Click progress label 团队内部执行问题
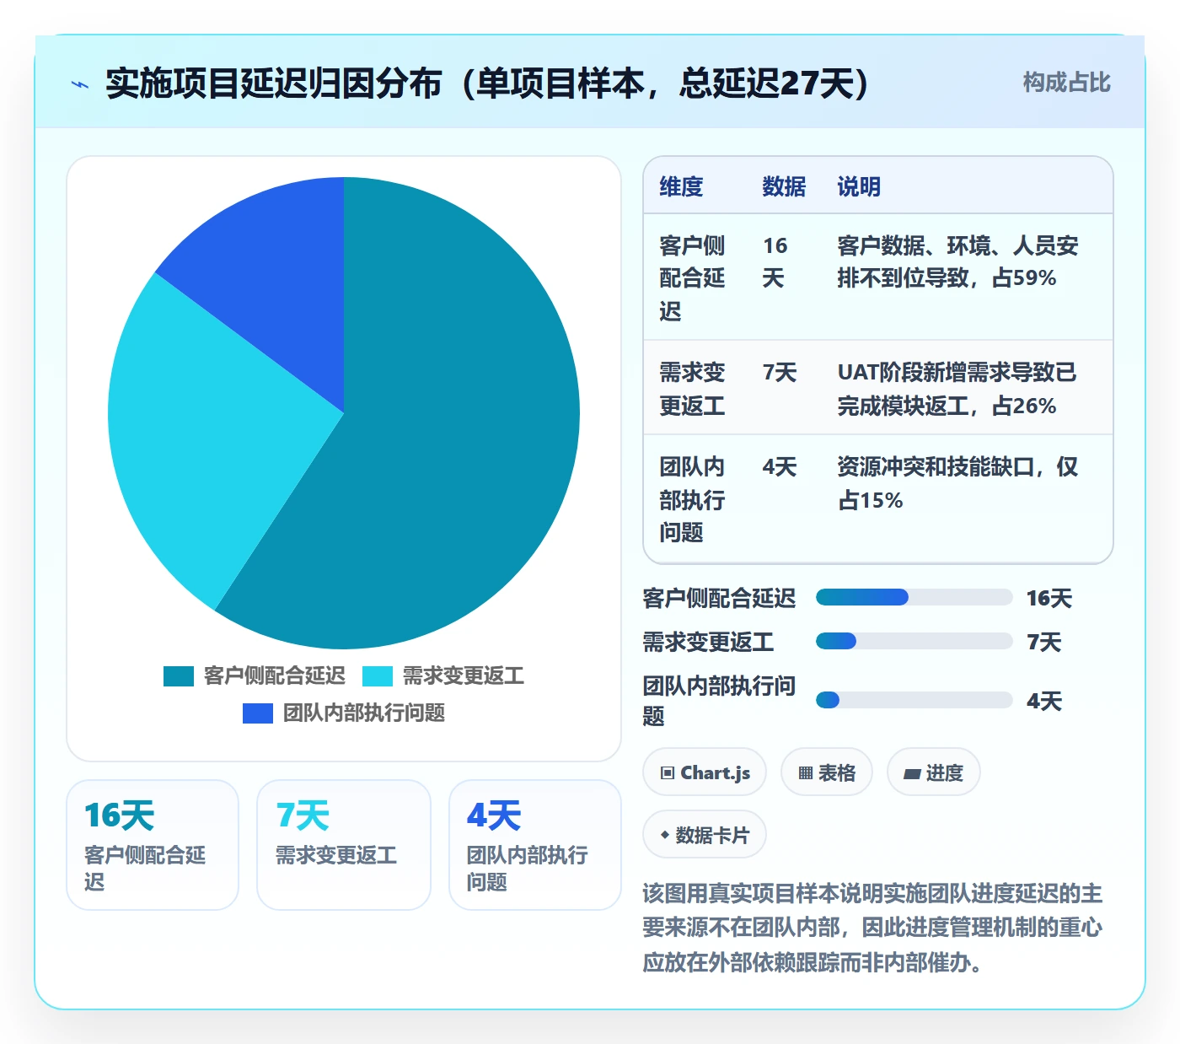1180x1044 pixels. pos(719,701)
